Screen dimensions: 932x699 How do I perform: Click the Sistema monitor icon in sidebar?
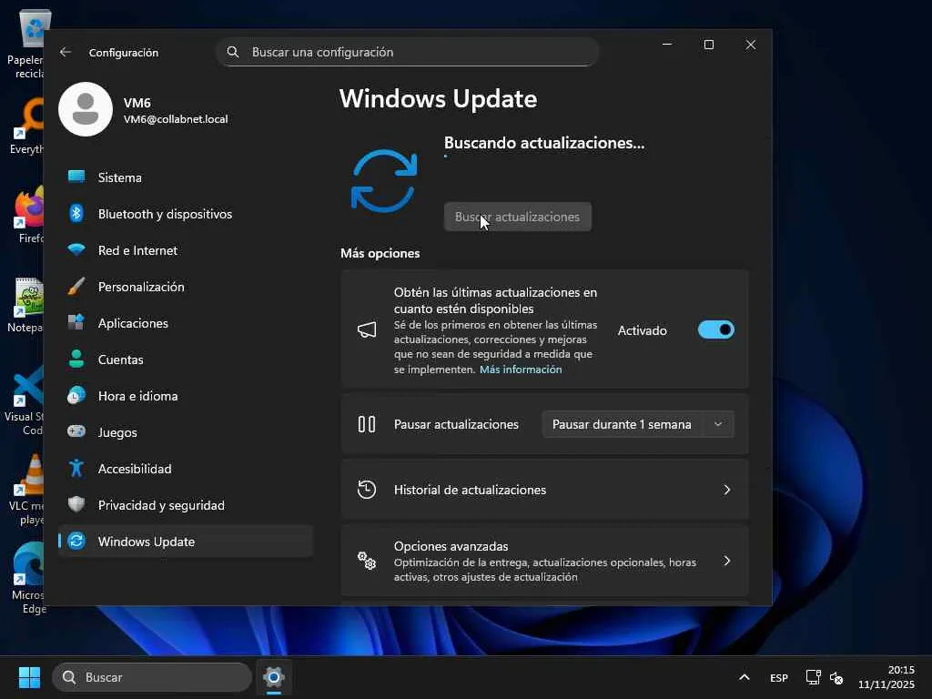click(x=76, y=177)
